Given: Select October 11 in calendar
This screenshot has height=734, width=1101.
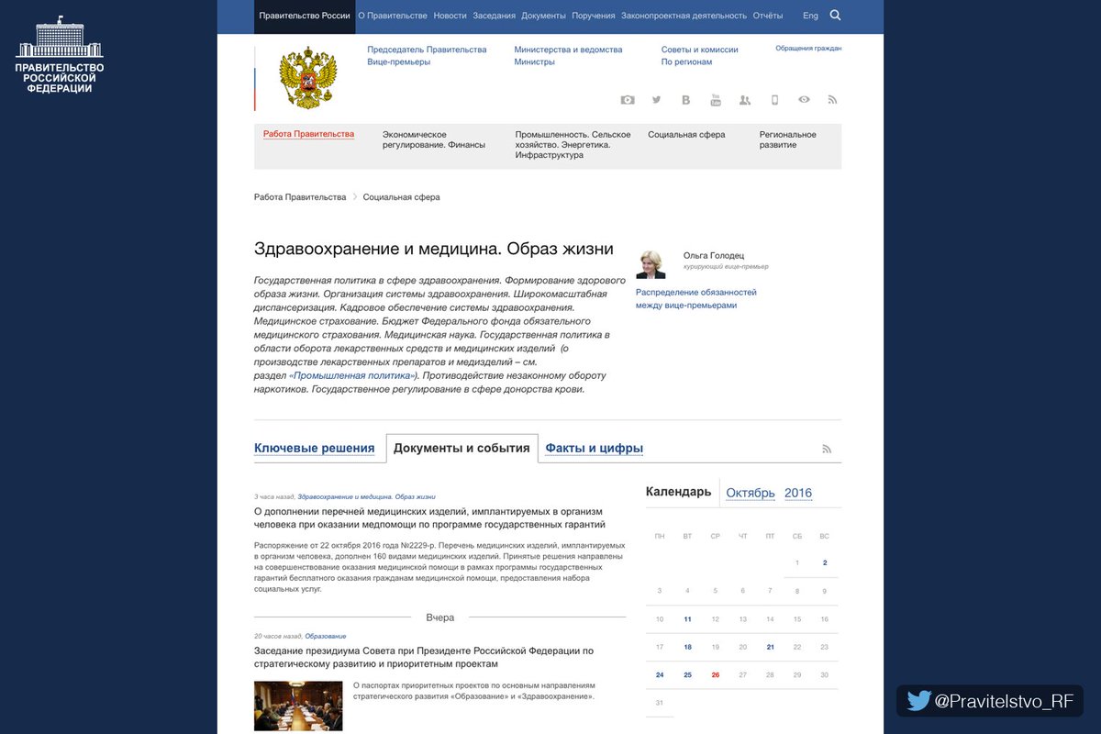Looking at the screenshot, I should 687,619.
